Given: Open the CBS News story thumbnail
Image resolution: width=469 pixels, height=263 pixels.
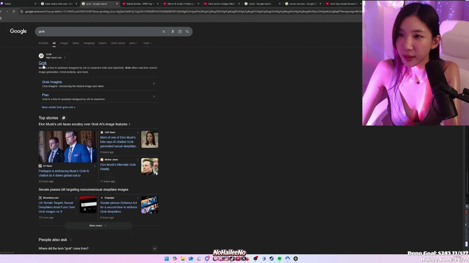Looking at the screenshot, I should pyautogui.click(x=149, y=139).
